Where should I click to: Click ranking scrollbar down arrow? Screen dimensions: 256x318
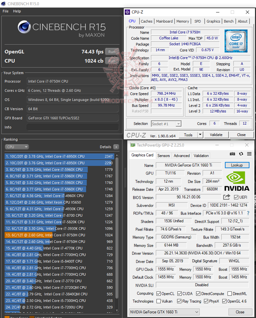tap(117, 310)
